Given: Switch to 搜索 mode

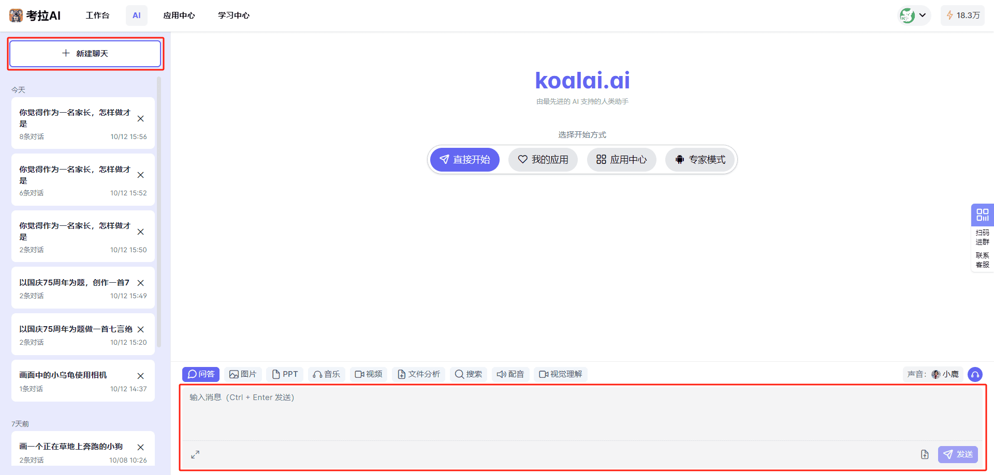Looking at the screenshot, I should (x=468, y=374).
